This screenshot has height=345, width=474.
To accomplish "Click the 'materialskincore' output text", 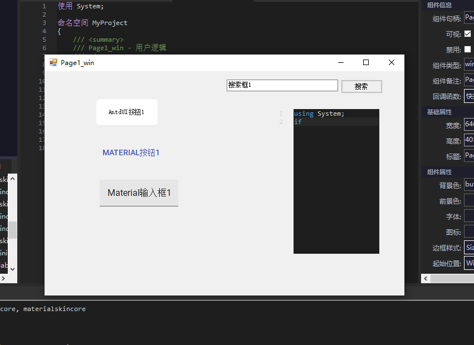I will 55,309.
